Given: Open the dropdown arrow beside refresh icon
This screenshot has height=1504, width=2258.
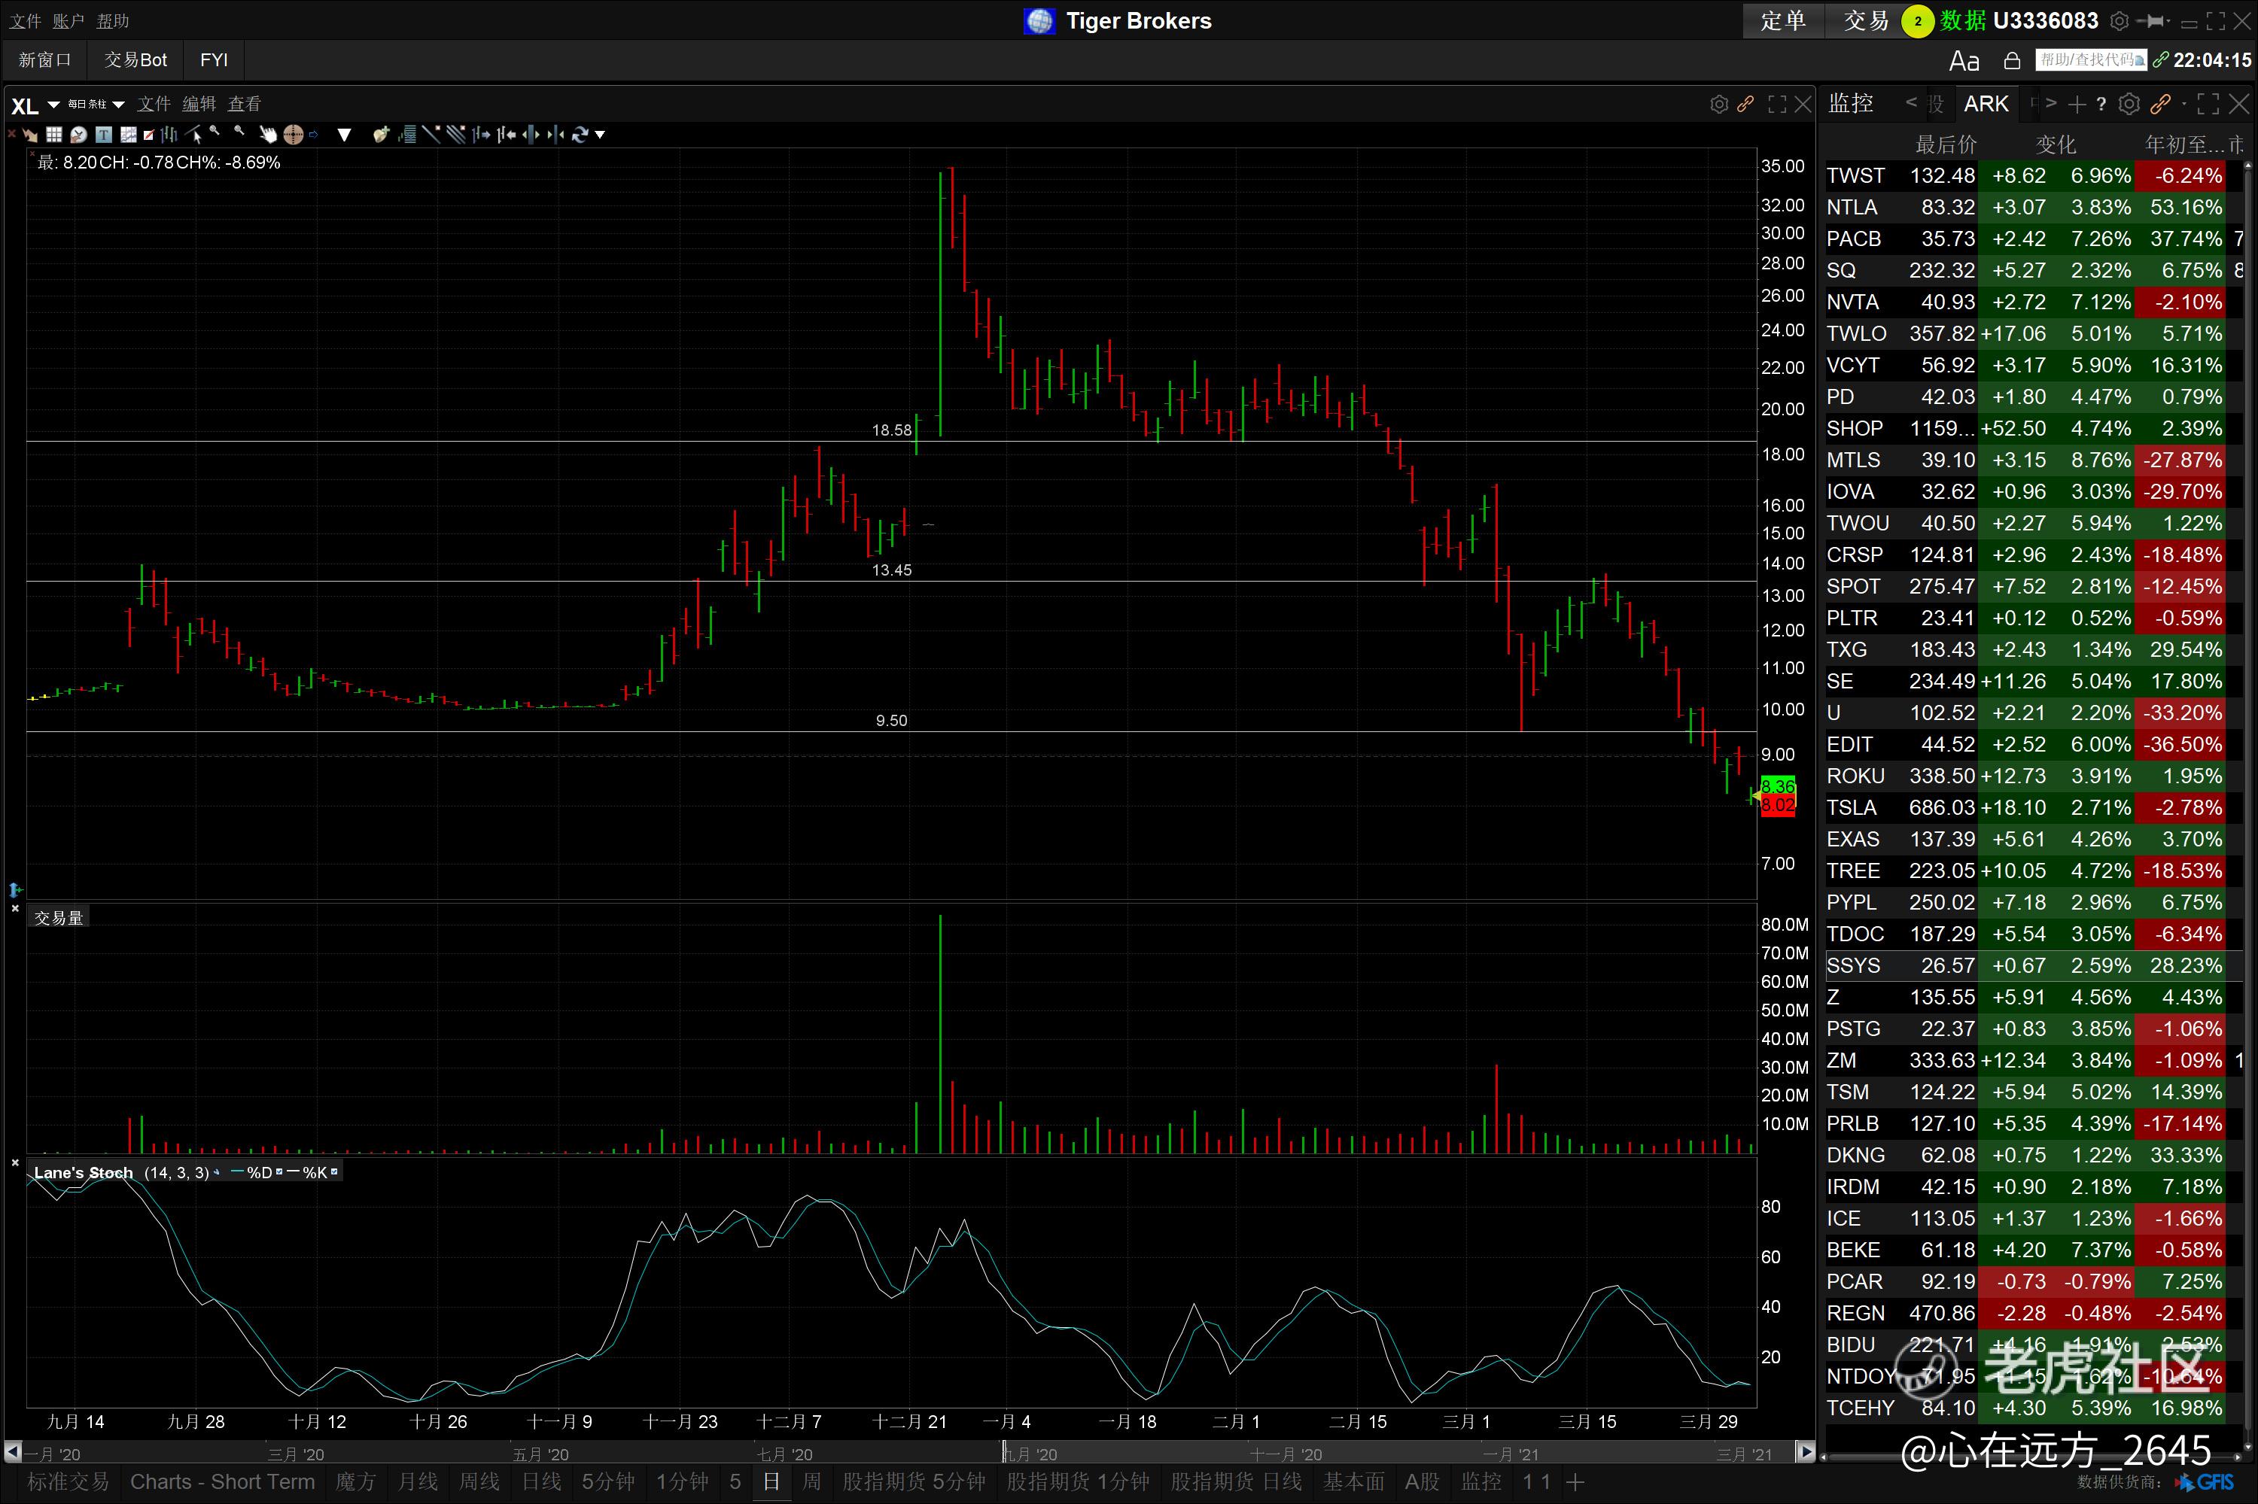Looking at the screenshot, I should coord(600,135).
